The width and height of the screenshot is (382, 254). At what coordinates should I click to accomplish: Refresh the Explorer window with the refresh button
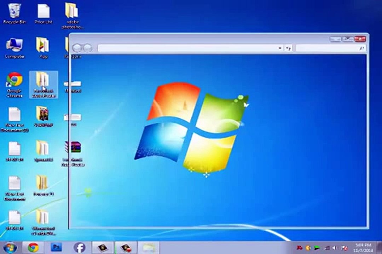tap(289, 48)
